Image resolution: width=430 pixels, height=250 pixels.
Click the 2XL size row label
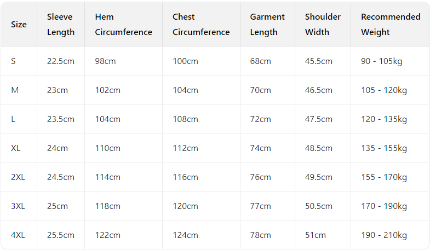pos(18,177)
